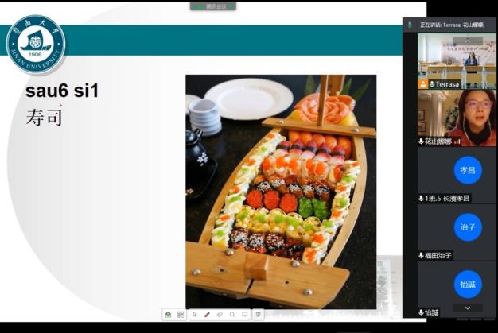
Task: Select the 孝昌 participant avatar
Action: click(468, 170)
